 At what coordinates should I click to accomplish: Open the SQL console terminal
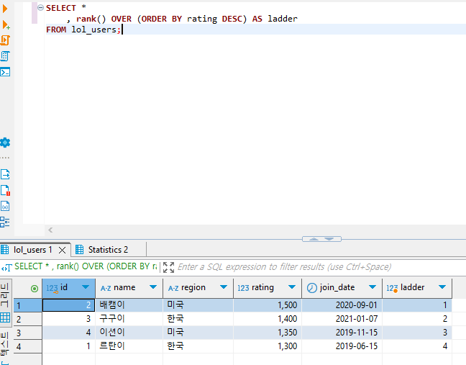(5, 72)
